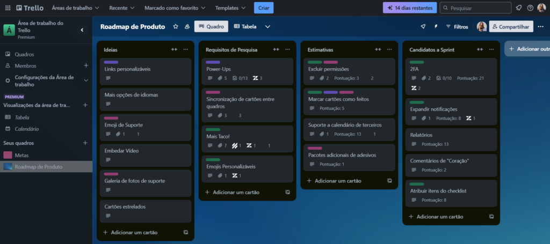Focus the Pesquisar search field
This screenshot has height=244, width=550.
pos(476,8)
